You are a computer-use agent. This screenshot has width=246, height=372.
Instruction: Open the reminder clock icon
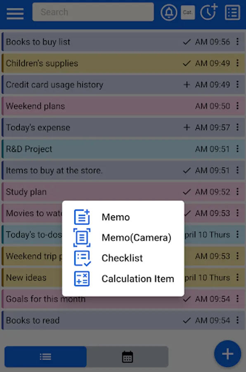(208, 12)
